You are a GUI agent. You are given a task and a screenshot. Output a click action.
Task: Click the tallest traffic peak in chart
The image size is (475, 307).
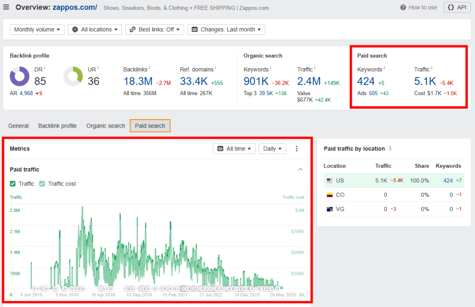[83, 208]
